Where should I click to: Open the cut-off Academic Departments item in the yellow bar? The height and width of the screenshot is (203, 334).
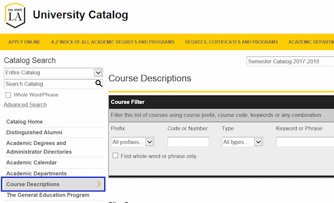[x=311, y=42]
